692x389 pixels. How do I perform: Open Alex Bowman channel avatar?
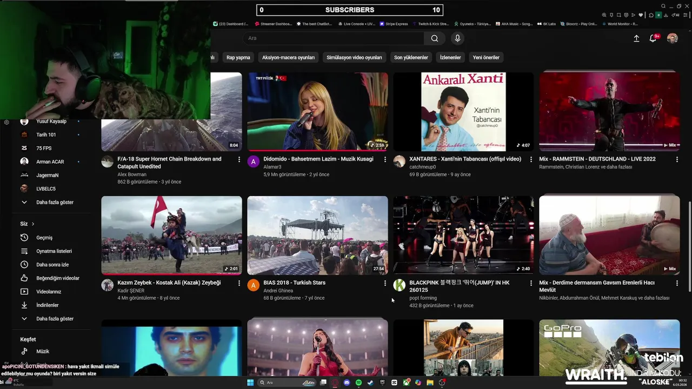107,162
